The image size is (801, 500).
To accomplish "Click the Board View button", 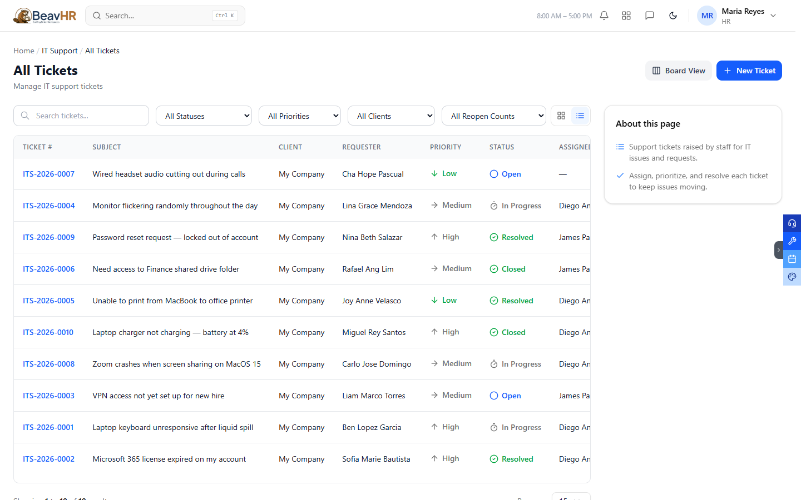I will coord(679,71).
